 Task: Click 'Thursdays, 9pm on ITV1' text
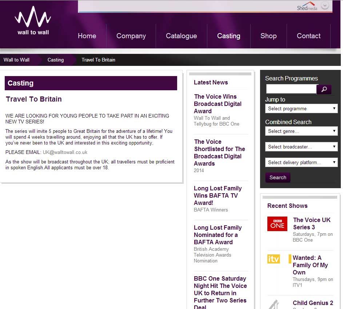point(313,282)
